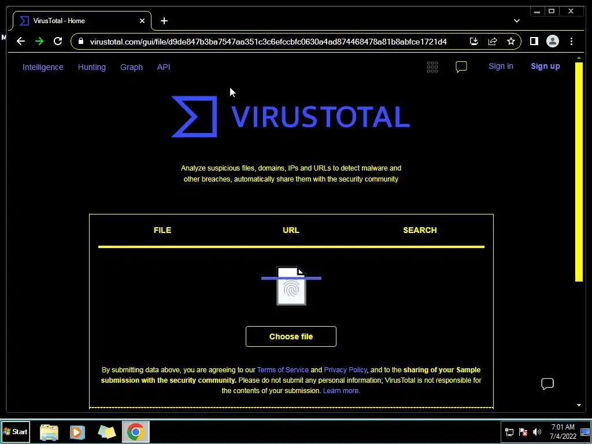Click the VirusTotal sigma logo
592x444 pixels.
194,116
